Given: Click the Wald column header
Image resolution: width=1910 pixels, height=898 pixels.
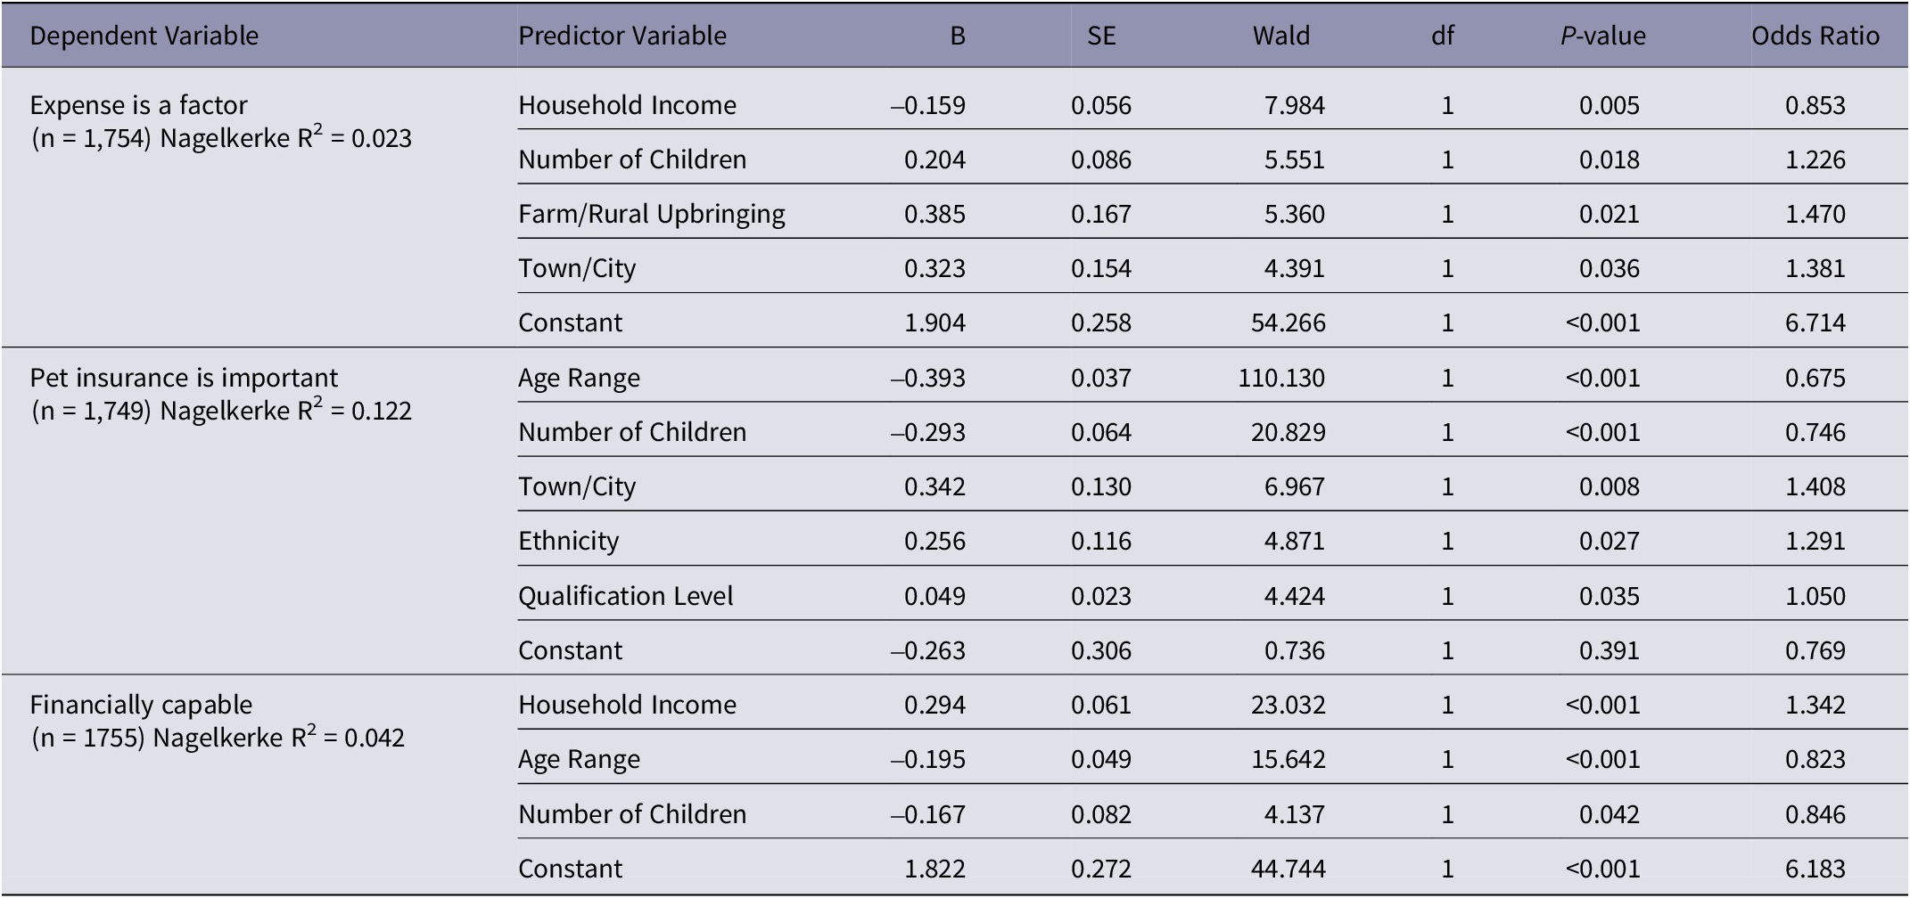Looking at the screenshot, I should tap(1280, 36).
